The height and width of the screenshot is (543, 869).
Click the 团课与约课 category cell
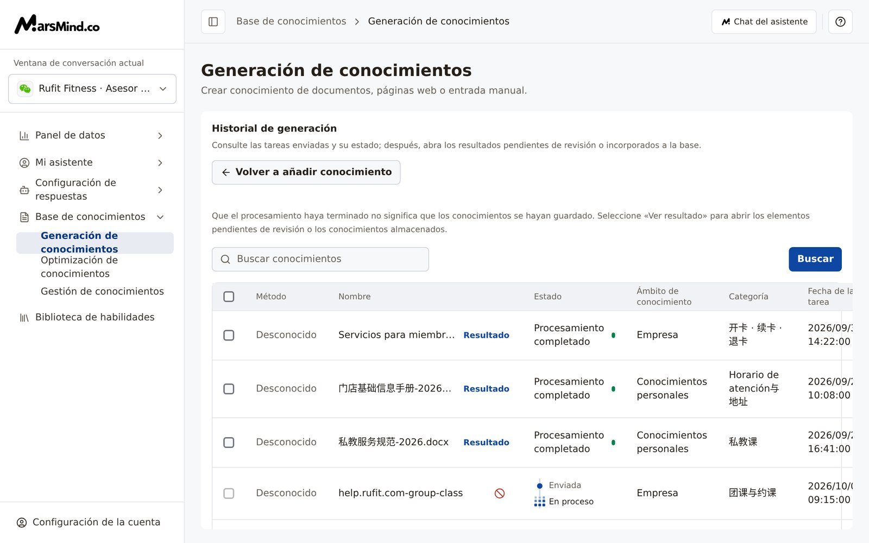pyautogui.click(x=752, y=493)
